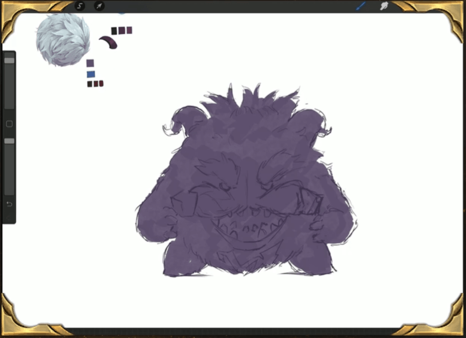This screenshot has width=466, height=338.
Task: Click the white fur ball reference painting
Action: tap(63, 40)
